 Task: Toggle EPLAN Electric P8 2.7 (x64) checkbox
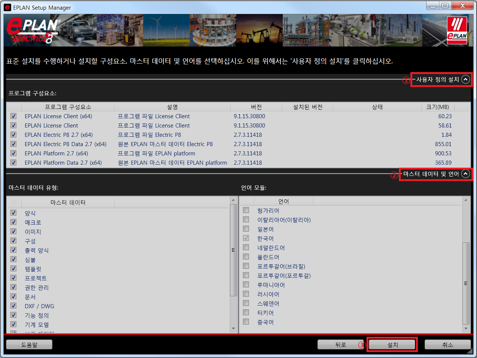click(x=13, y=135)
